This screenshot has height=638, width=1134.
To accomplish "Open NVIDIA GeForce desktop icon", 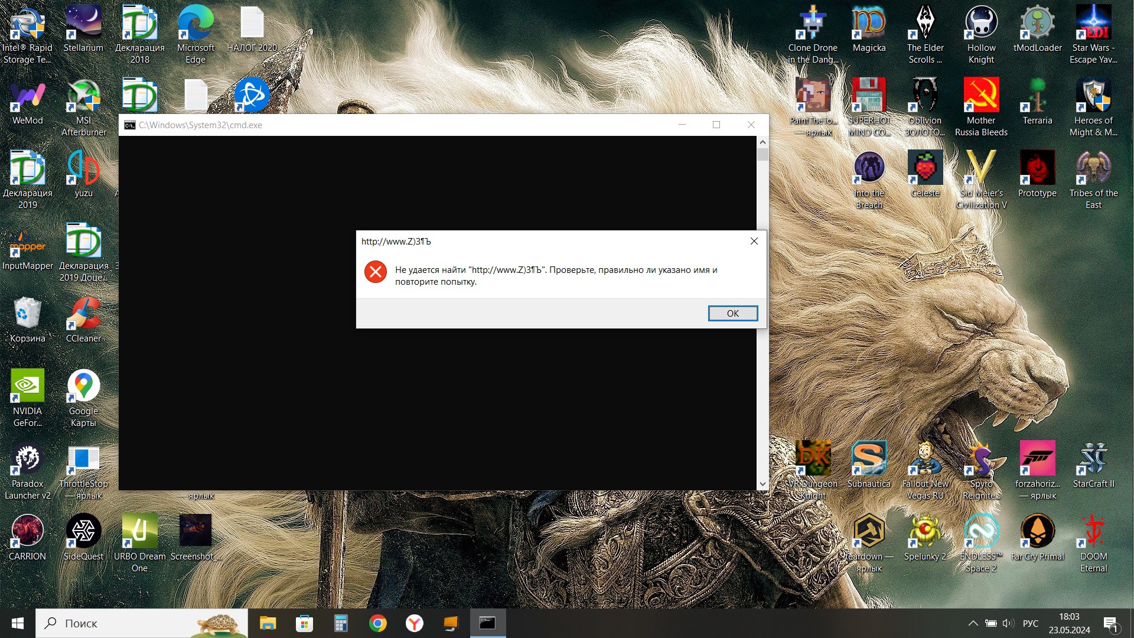I will [x=28, y=398].
